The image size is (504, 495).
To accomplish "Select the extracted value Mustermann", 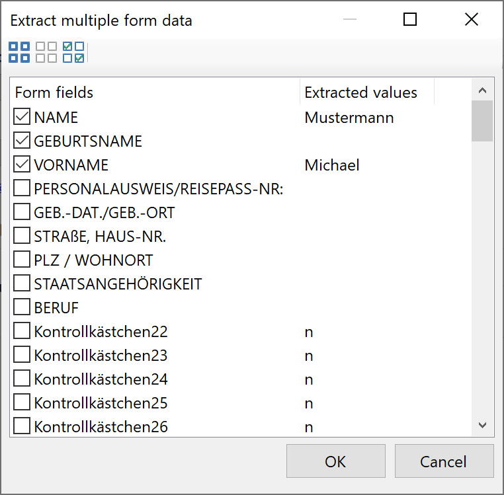I will click(349, 118).
